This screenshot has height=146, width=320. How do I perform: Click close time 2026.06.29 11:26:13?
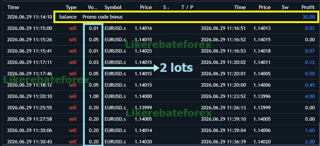223,108
